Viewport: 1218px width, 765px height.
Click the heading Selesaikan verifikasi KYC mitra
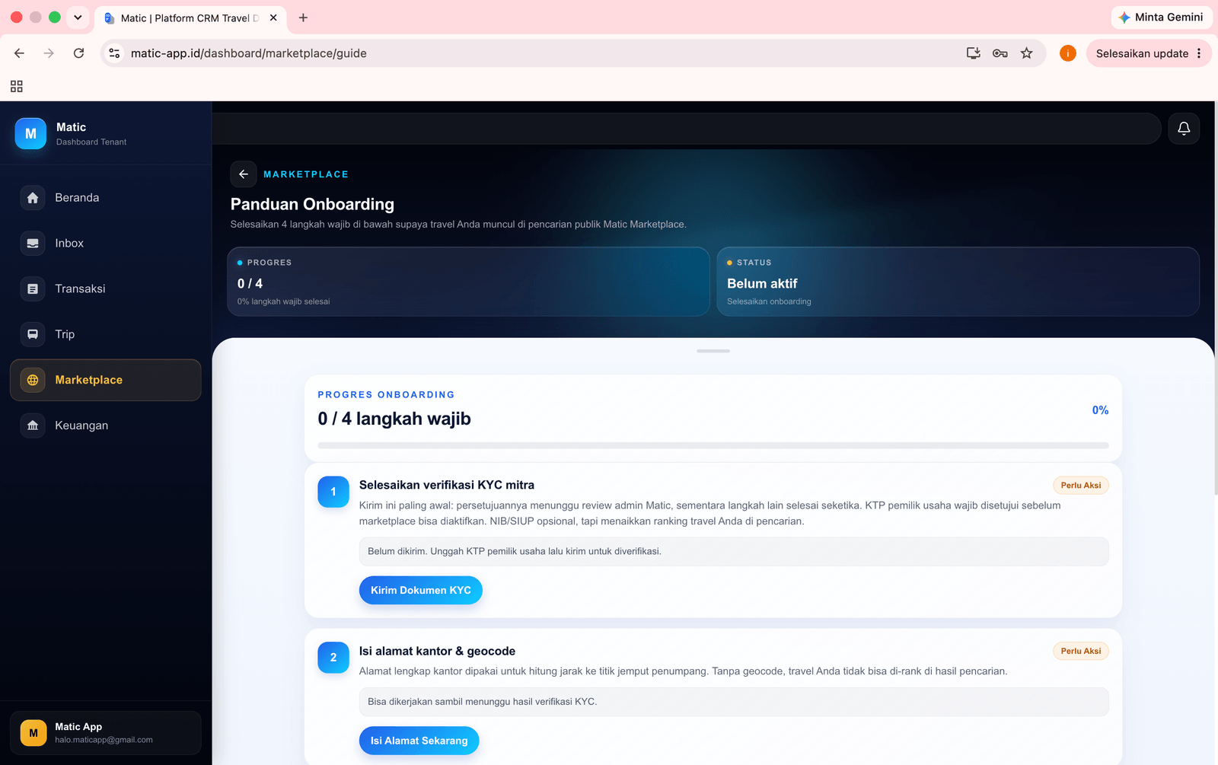[447, 485]
